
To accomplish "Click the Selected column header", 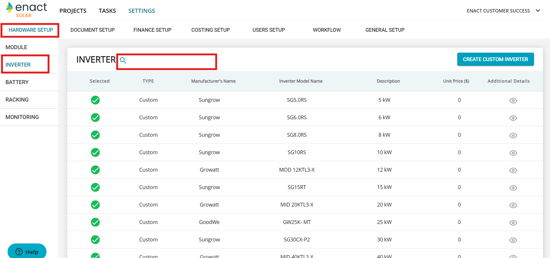I will [x=99, y=81].
